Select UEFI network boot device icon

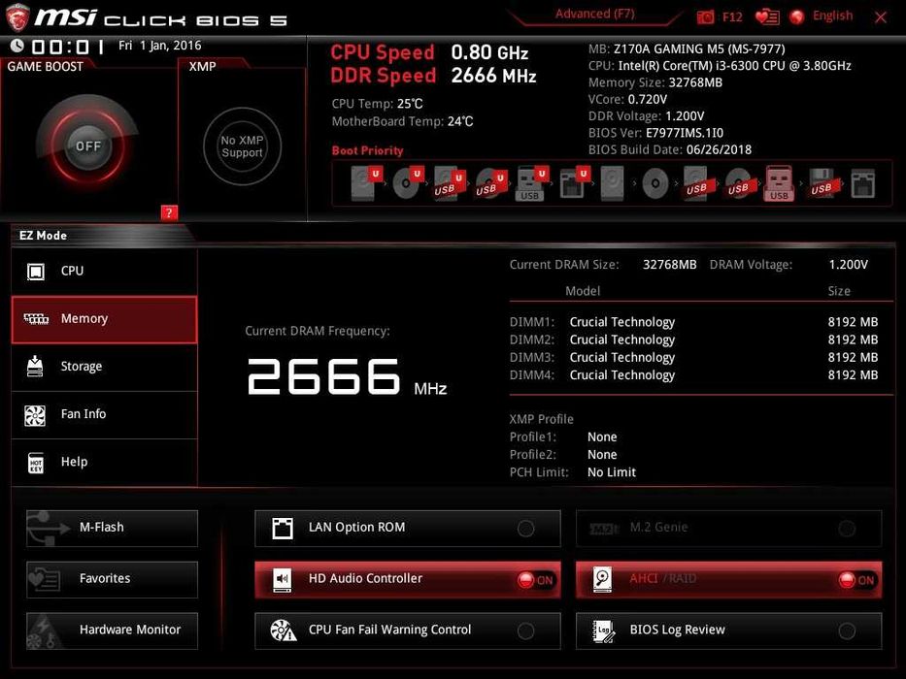click(x=574, y=183)
